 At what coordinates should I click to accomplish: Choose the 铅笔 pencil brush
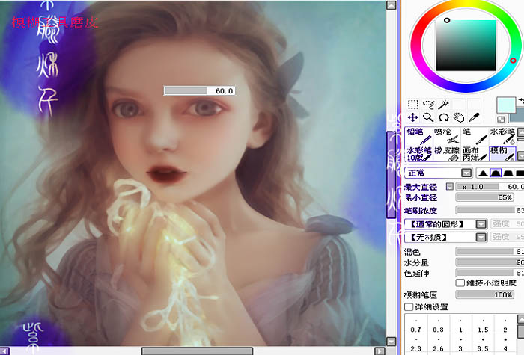(x=419, y=137)
